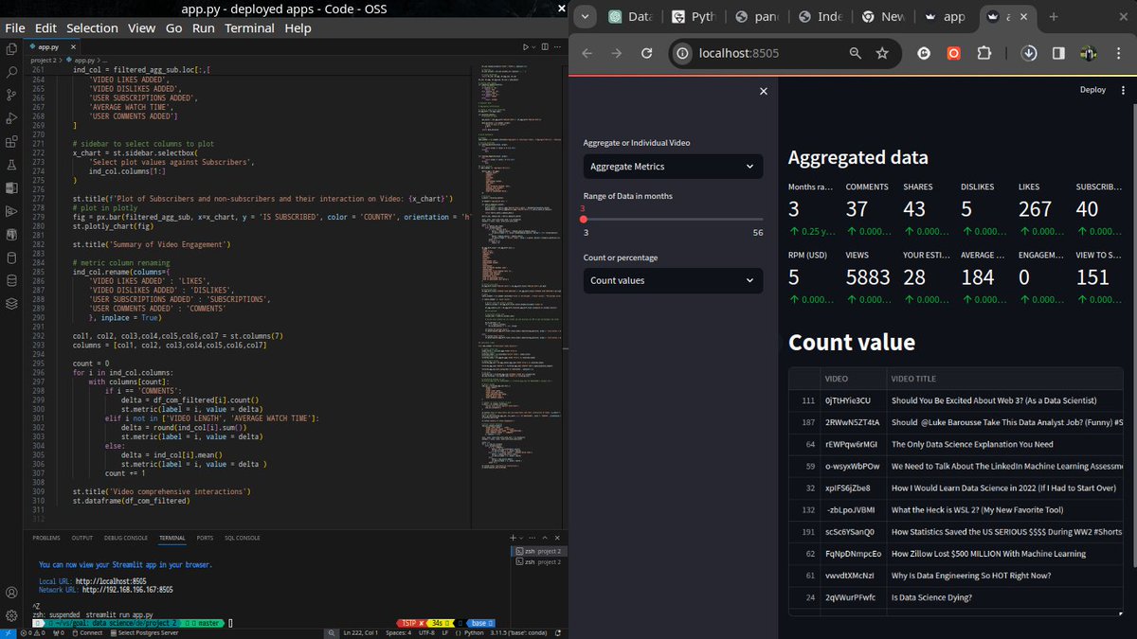Click Ln 222, Col 1 in status bar

click(x=361, y=632)
